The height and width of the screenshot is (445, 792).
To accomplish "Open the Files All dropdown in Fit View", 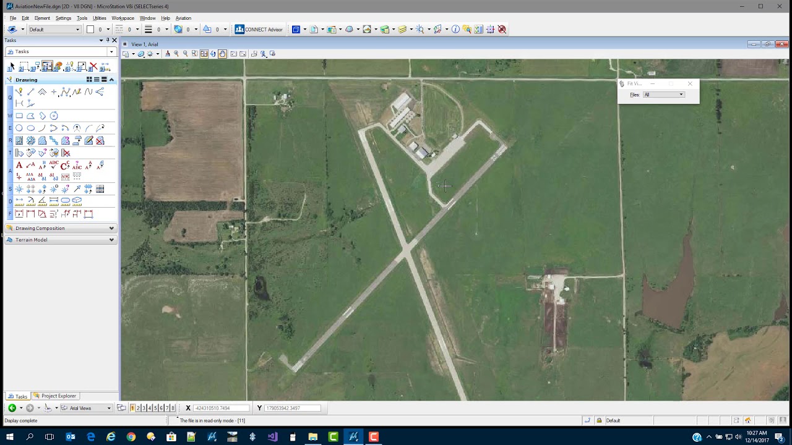I will 664,95.
